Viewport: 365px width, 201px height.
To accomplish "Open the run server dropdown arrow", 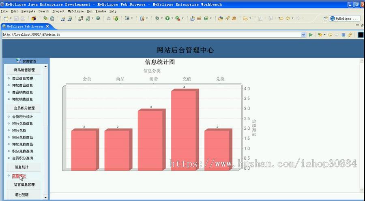I will [92, 18].
